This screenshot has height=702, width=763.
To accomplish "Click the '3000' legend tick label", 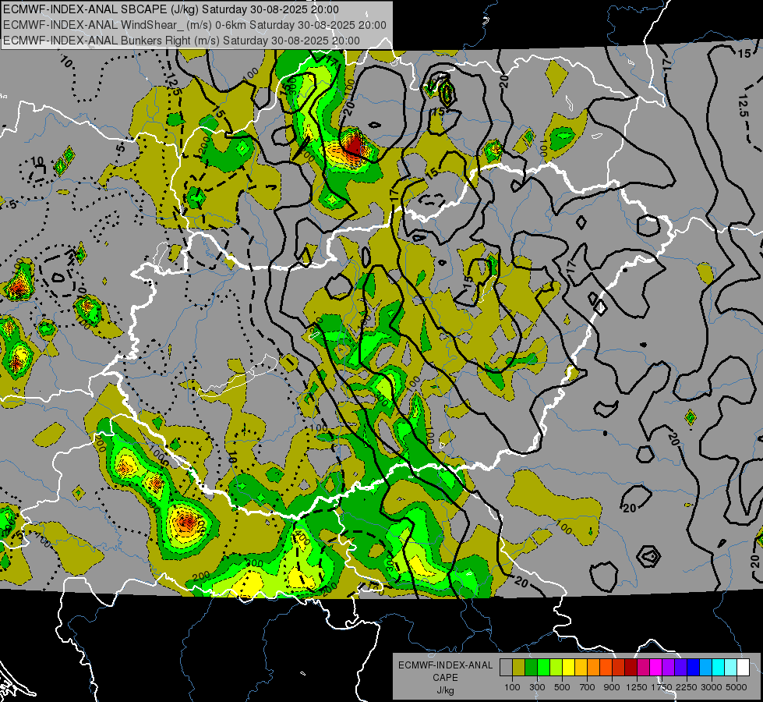I will coord(712,687).
